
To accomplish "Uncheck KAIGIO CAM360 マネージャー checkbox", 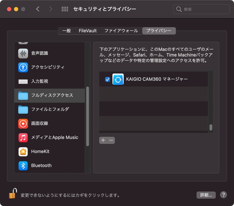I will (x=108, y=79).
